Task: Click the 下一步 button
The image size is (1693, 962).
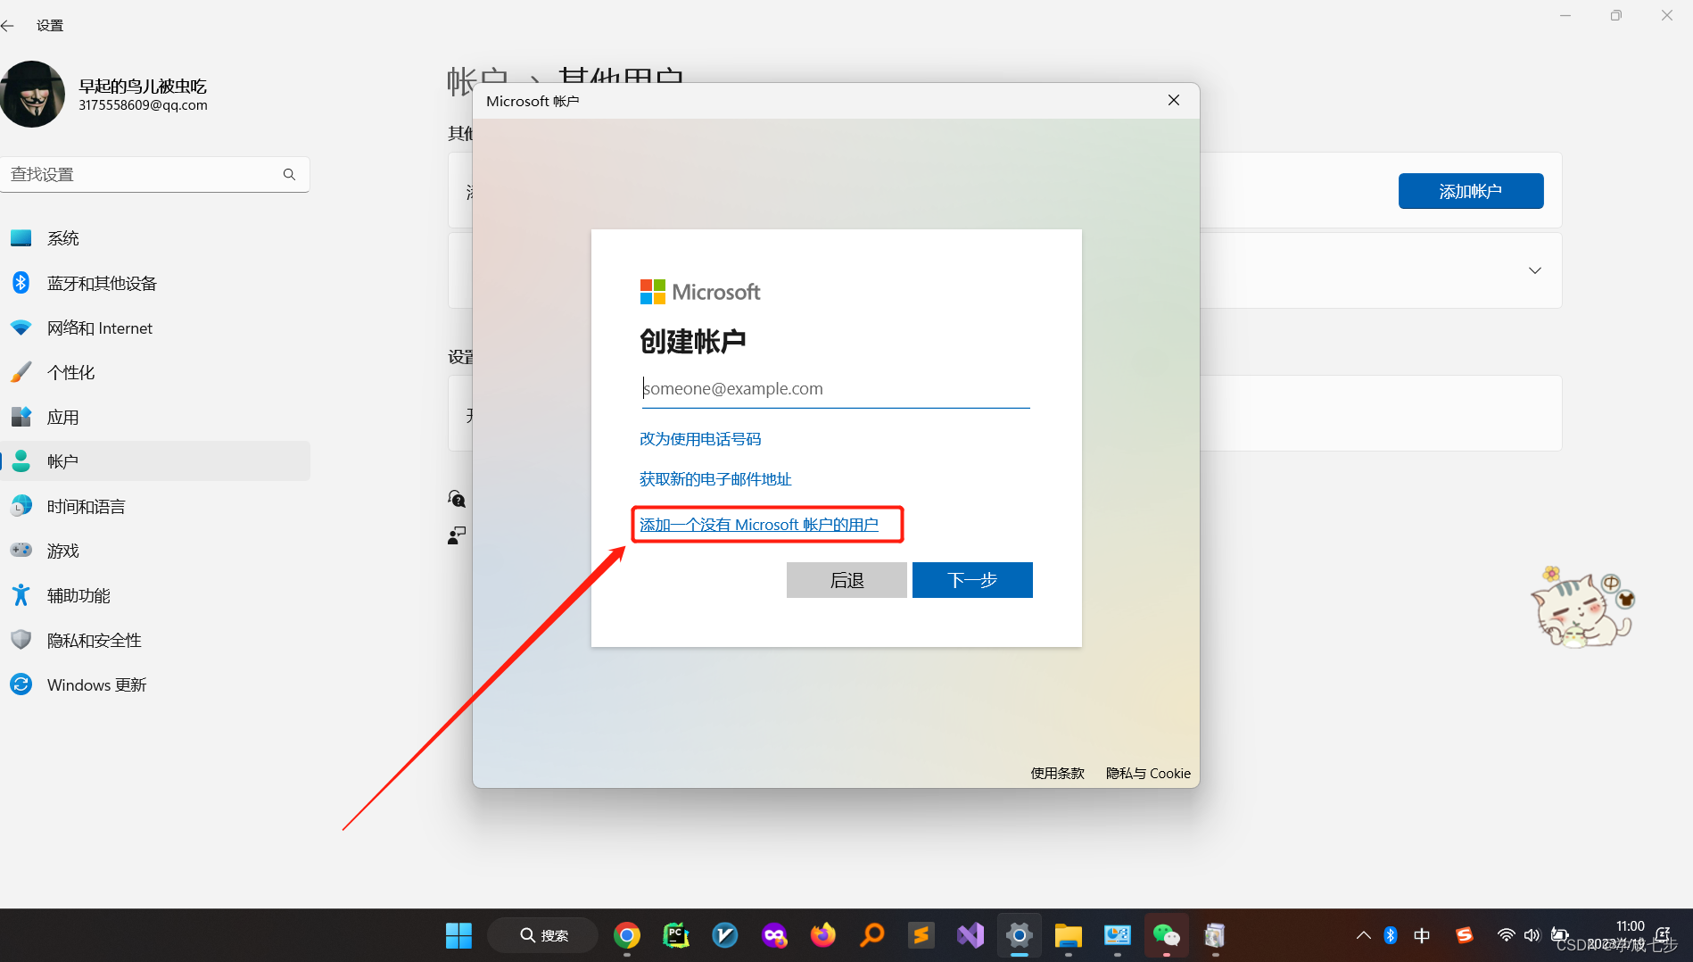Action: (972, 580)
